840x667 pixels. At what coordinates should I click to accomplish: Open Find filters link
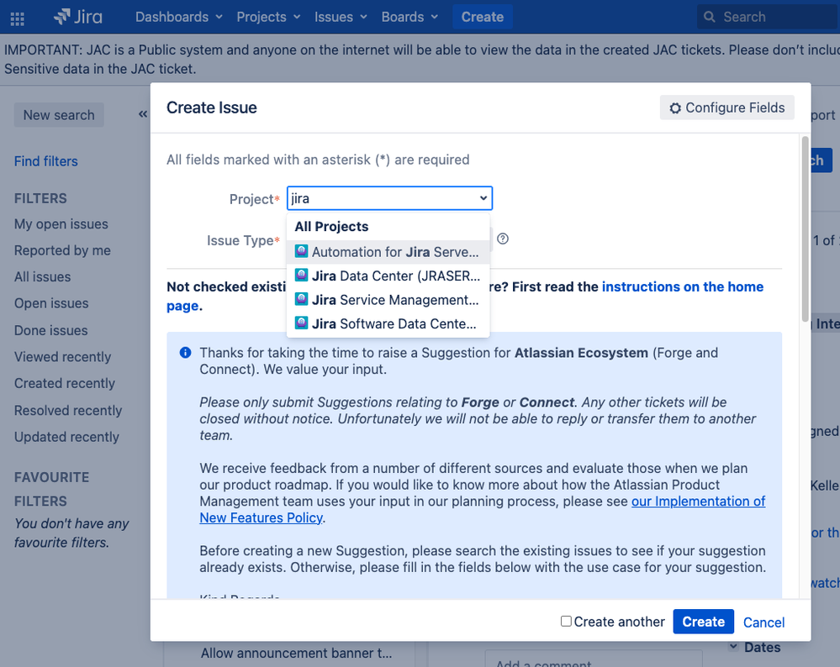pos(46,161)
